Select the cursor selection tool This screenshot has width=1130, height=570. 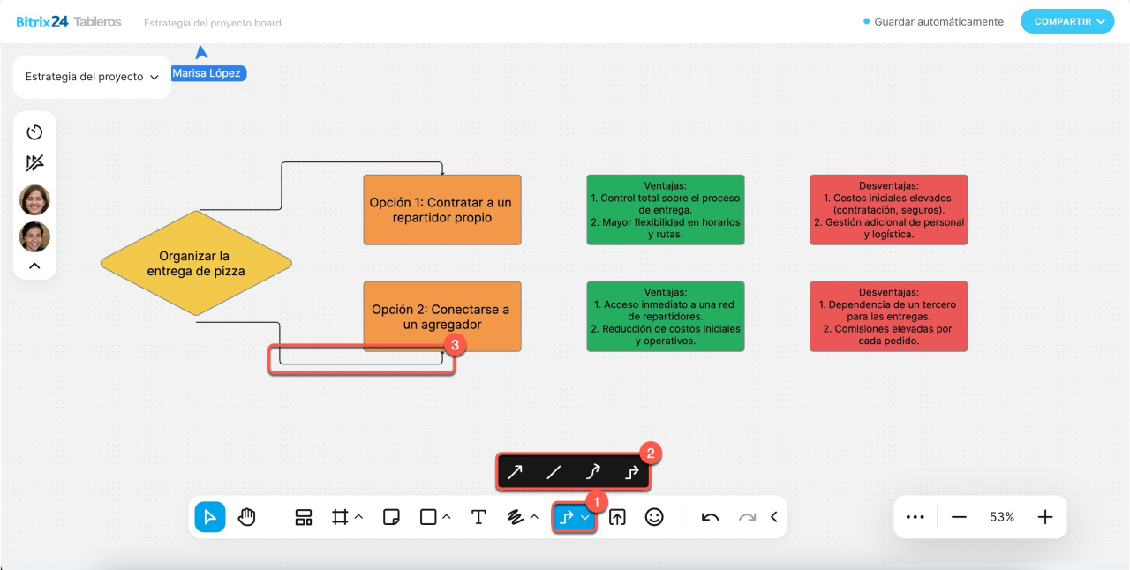(210, 517)
